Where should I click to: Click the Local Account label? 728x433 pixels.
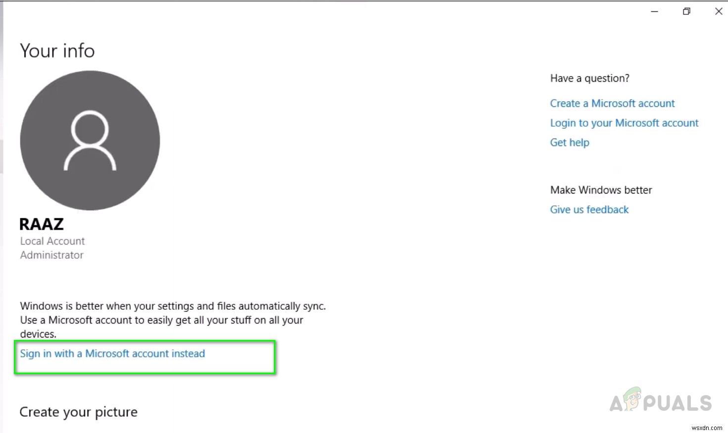click(52, 241)
